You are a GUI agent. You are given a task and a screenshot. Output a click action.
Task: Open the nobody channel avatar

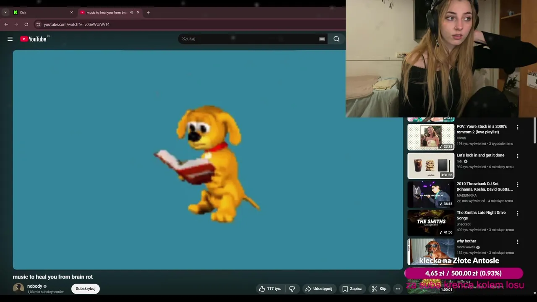tap(18, 288)
